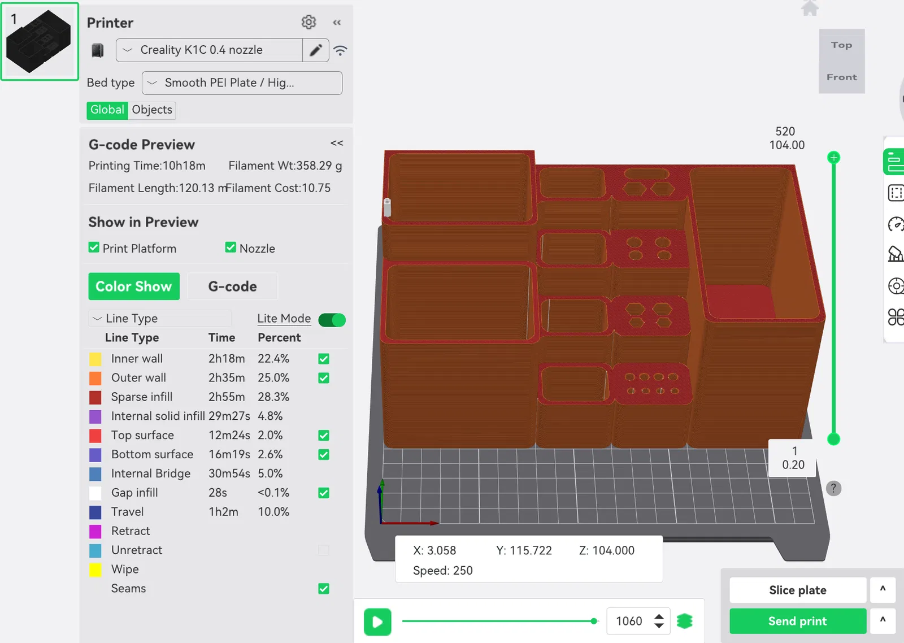
Task: Uncheck Inner wall visibility checkbox
Action: point(324,359)
